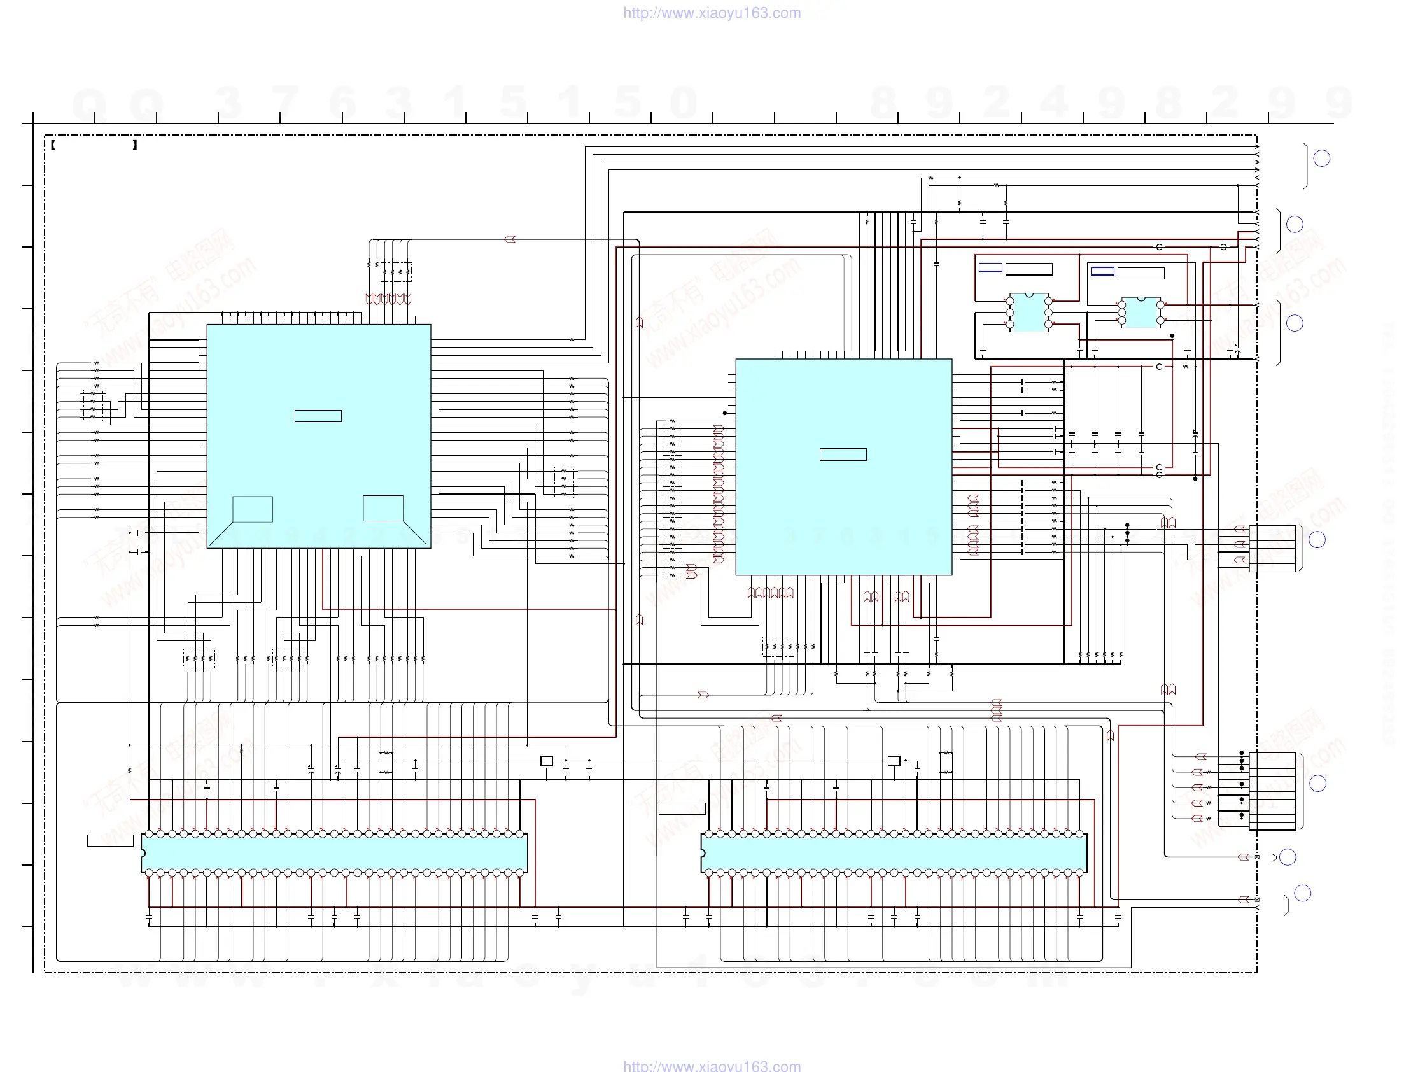Click blue label box above right 8-pin IC
The image size is (1425, 1072).
(x=1102, y=271)
